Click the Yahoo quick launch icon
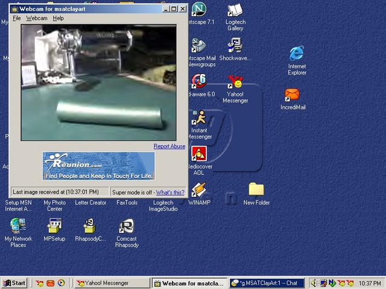Screen dimensions: 386x289 39,284
